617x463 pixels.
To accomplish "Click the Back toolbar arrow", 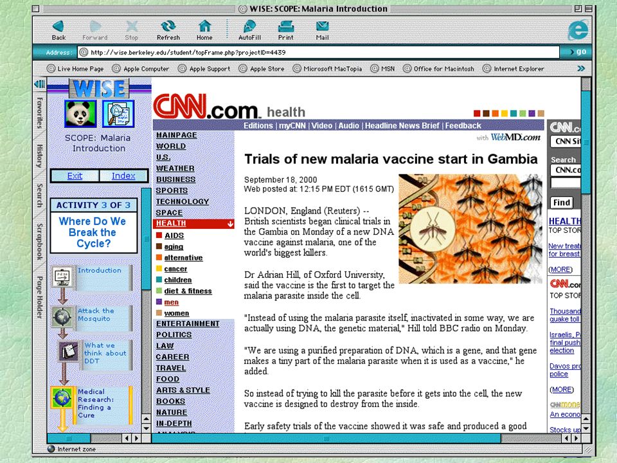I will [58, 26].
